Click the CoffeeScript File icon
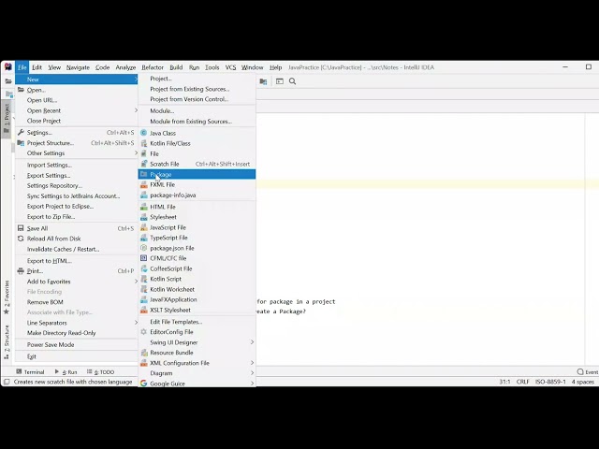Screen dimensions: 599x449 click(143, 268)
